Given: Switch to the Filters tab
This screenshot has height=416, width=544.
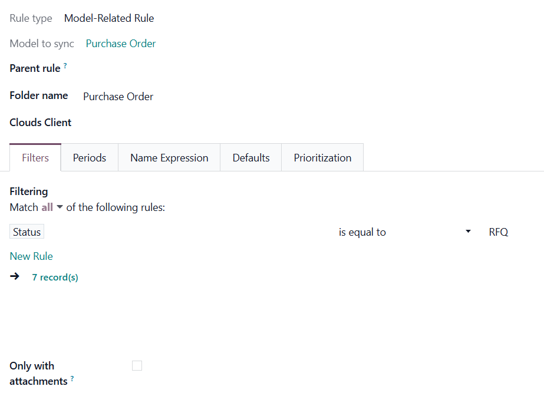Looking at the screenshot, I should click(35, 158).
